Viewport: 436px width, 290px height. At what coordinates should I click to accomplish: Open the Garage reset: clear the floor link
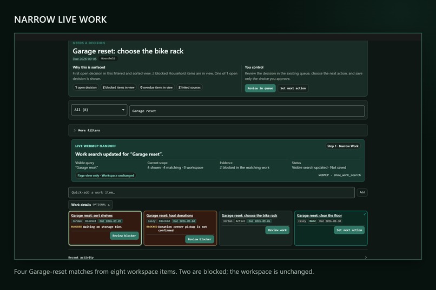coord(320,215)
